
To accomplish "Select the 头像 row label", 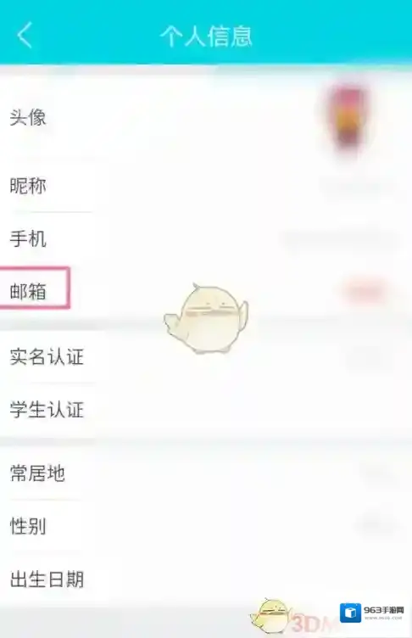I will [28, 118].
